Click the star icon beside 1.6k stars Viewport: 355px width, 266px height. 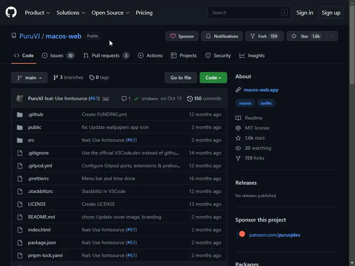tap(238, 138)
